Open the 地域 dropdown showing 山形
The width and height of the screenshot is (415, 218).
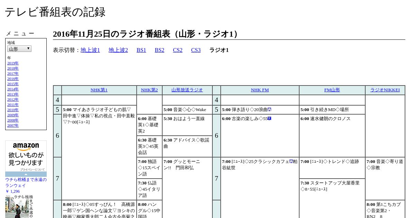pyautogui.click(x=19, y=49)
